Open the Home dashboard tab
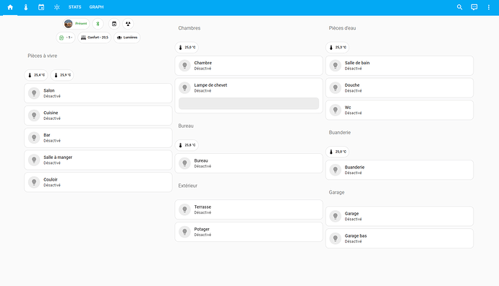 (x=10, y=7)
